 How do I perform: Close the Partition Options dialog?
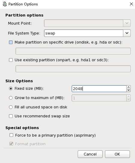(131, 4)
